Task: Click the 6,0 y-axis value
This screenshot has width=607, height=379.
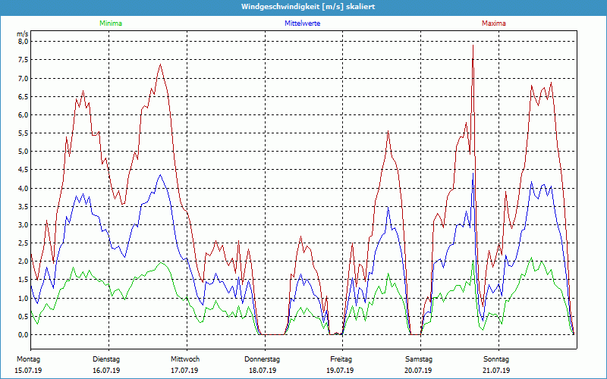Action: (24, 115)
